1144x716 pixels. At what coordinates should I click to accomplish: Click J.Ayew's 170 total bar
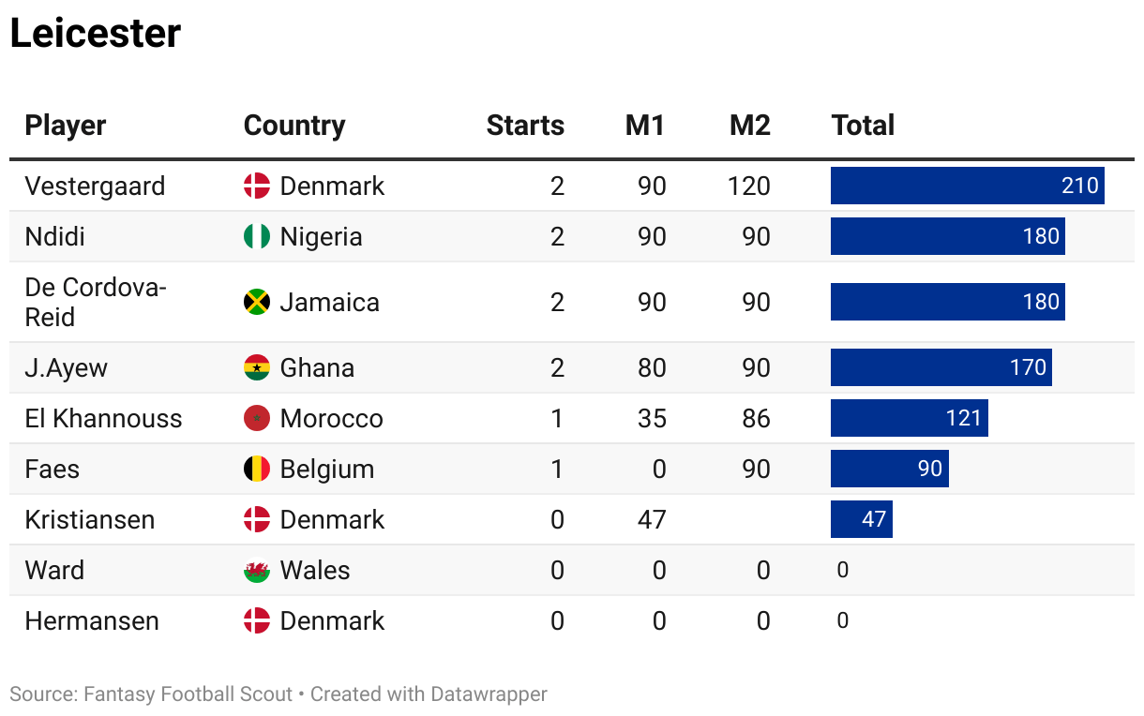coord(941,367)
